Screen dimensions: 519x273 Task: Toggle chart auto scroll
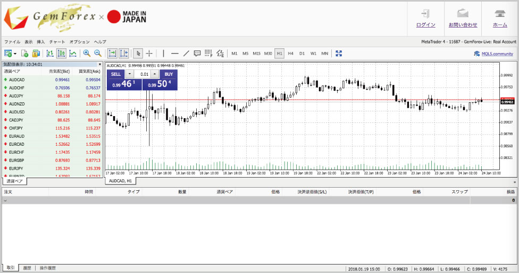click(x=113, y=53)
